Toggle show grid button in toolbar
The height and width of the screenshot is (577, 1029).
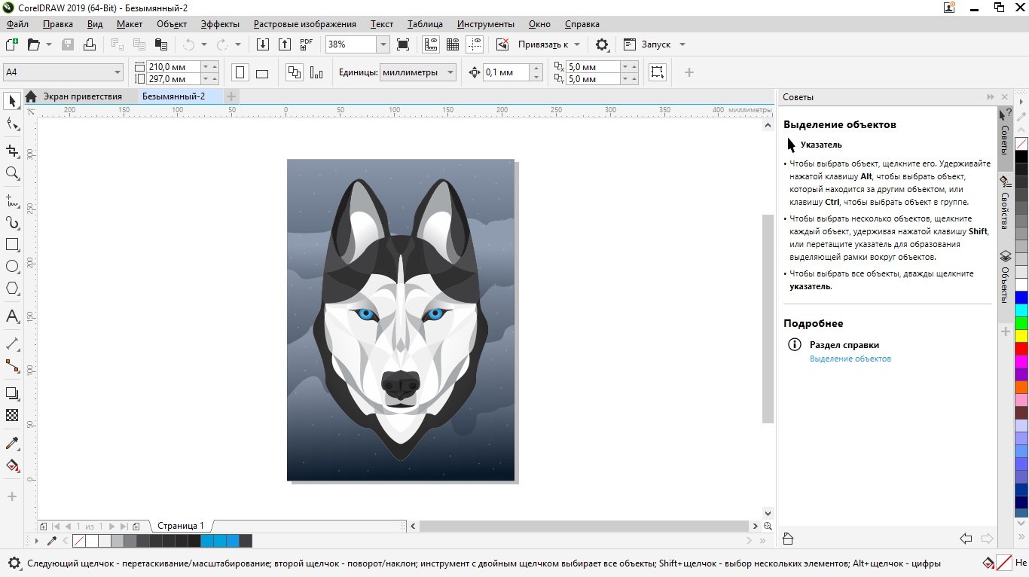click(x=453, y=44)
